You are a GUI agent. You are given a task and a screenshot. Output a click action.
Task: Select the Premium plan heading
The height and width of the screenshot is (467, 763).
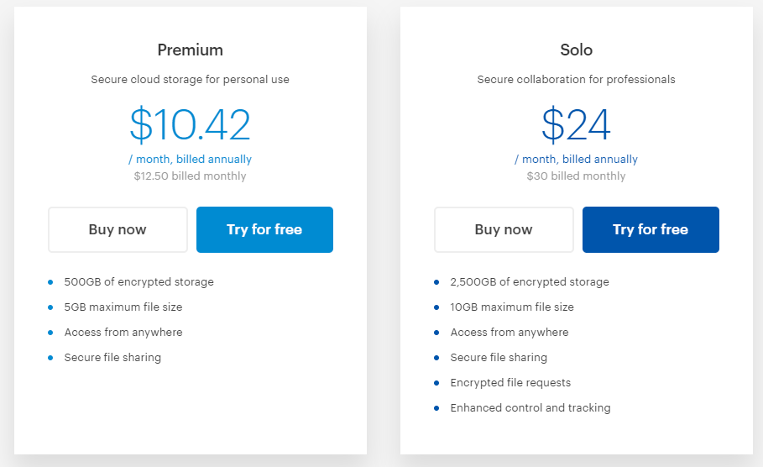click(x=191, y=50)
